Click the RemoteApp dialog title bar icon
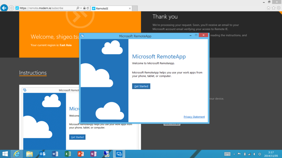The image size is (282, 158). [x=82, y=36]
